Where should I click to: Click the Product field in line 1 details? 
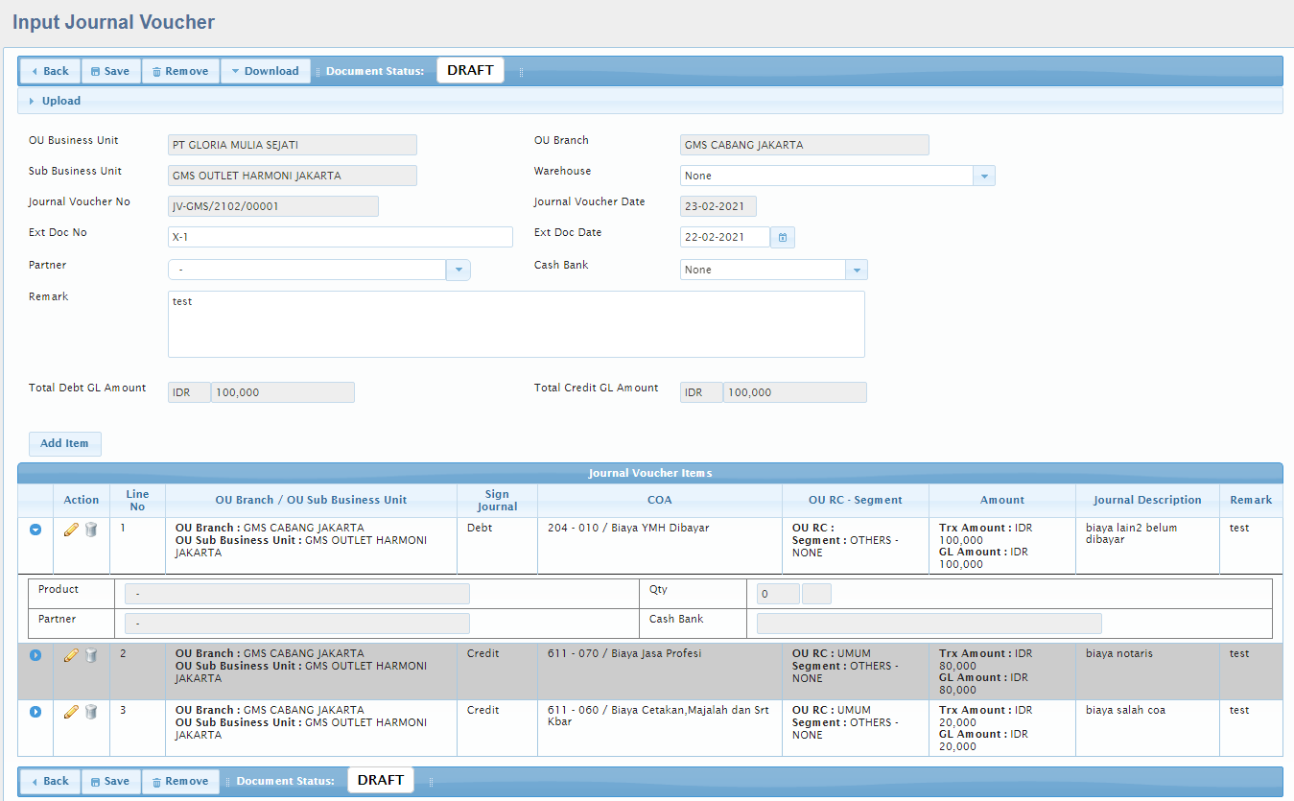click(x=297, y=594)
